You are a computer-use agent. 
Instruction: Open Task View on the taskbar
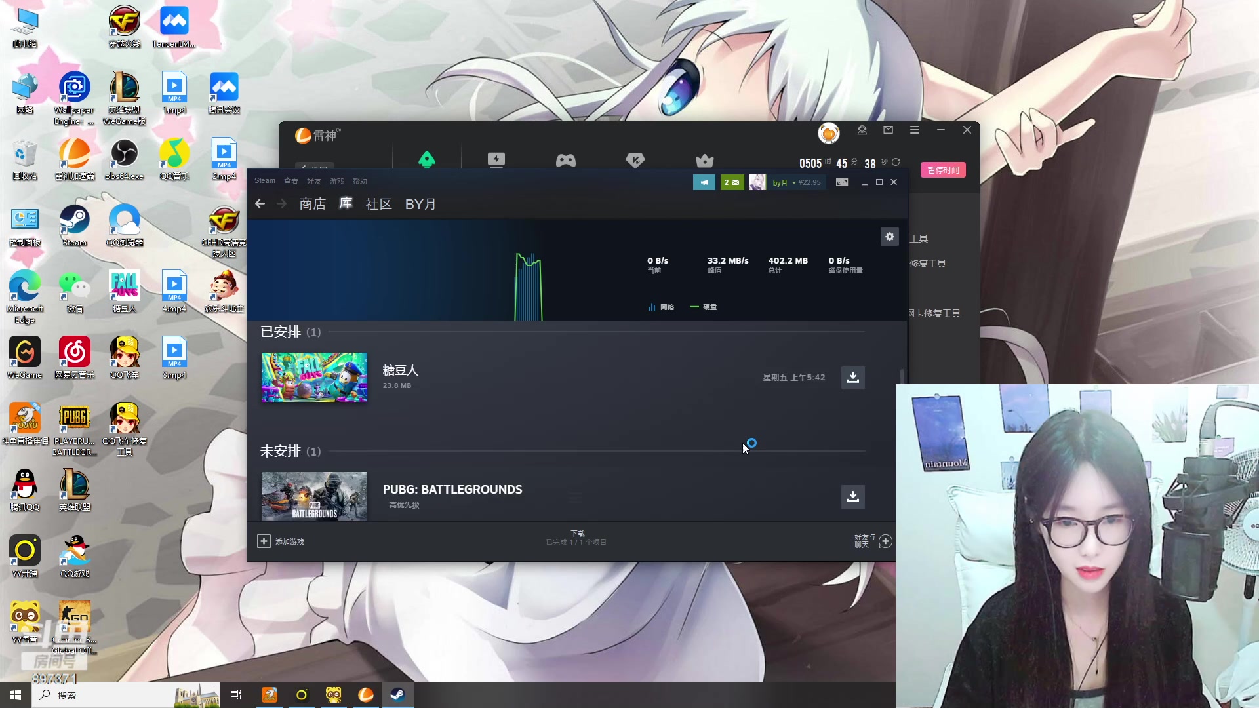tap(236, 695)
